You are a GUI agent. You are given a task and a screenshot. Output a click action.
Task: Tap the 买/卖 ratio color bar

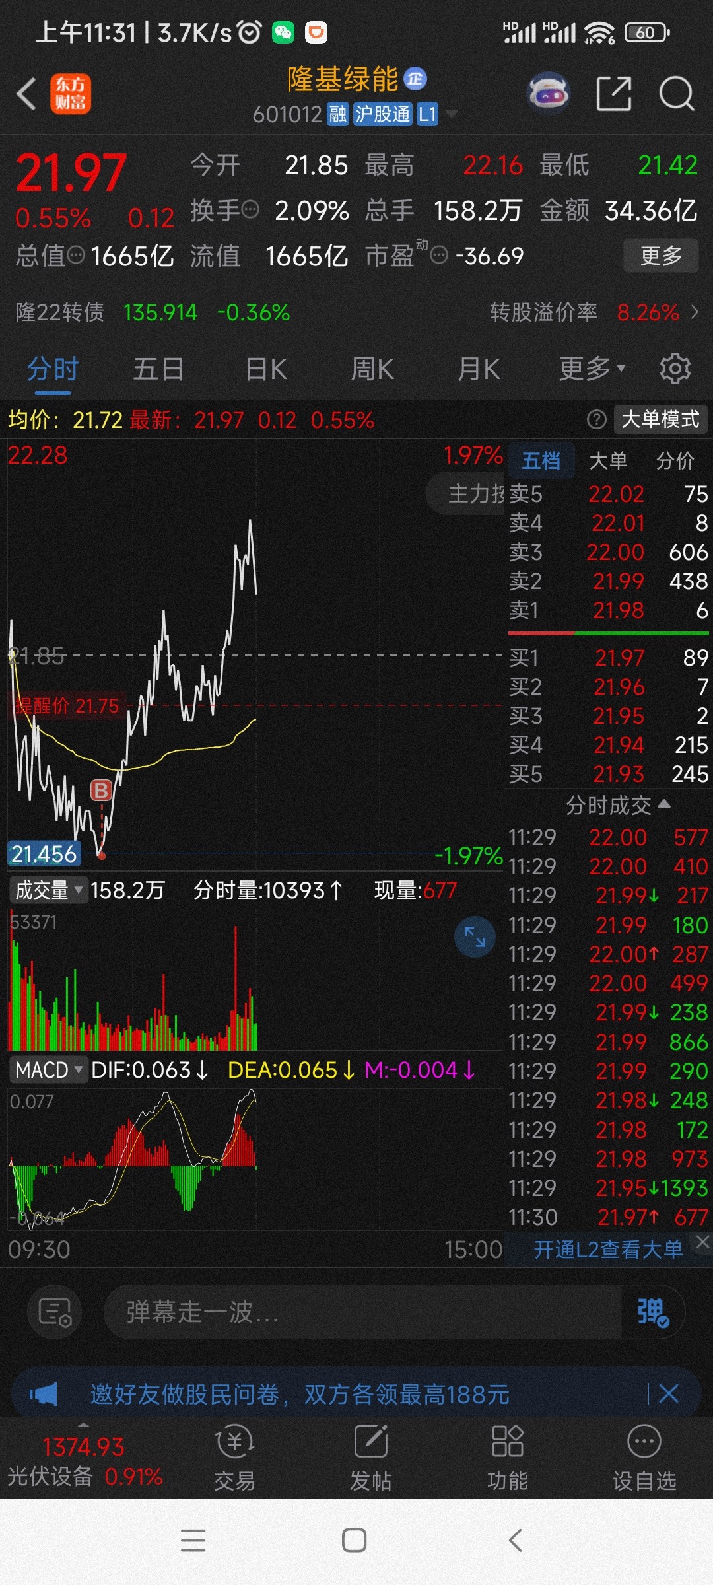608,633
